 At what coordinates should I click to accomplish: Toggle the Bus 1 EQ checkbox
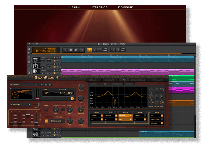pyautogui.click(x=102, y=119)
